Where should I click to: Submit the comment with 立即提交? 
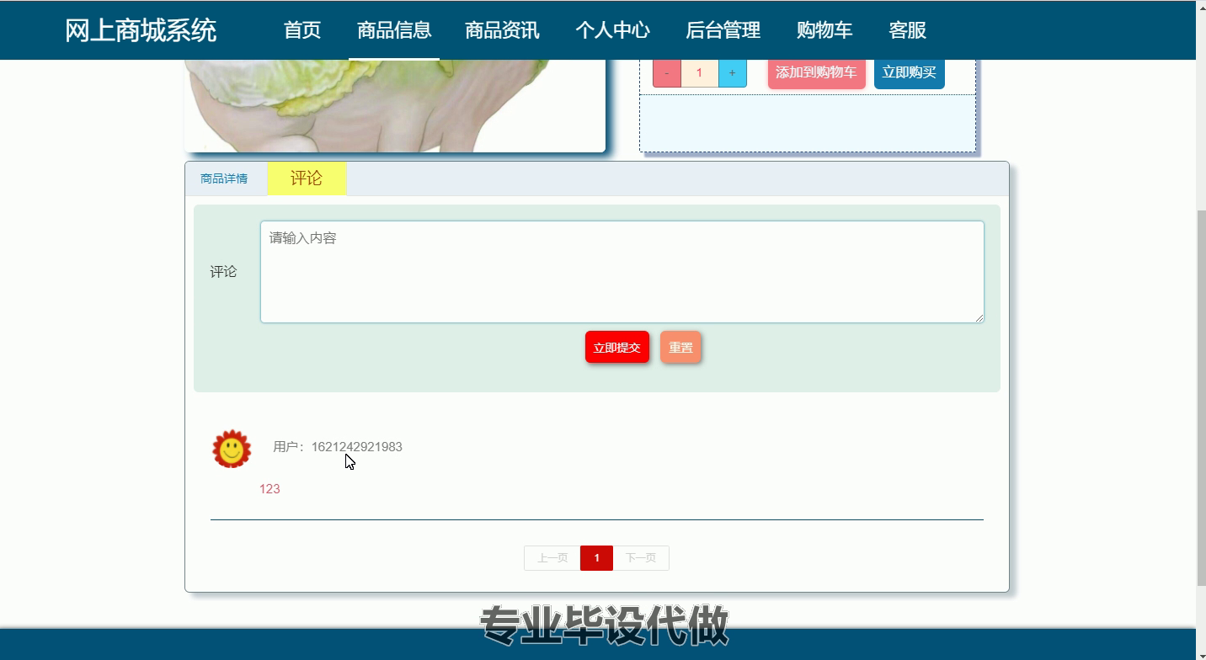click(617, 347)
